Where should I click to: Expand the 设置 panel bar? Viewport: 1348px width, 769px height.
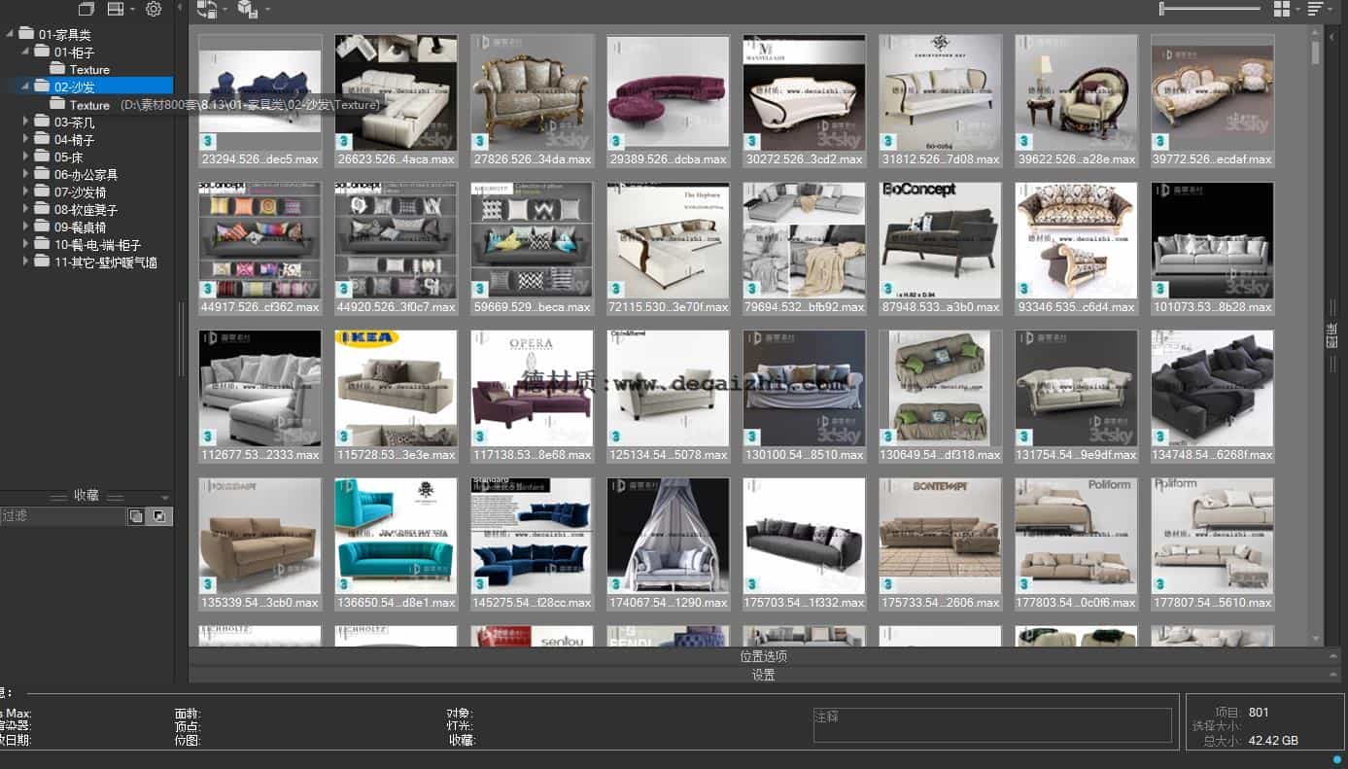tap(763, 675)
